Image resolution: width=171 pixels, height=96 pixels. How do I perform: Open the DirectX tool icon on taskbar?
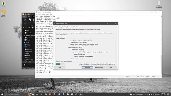point(81,94)
